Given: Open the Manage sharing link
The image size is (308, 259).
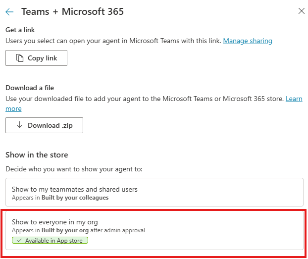Looking at the screenshot, I should (248, 41).
